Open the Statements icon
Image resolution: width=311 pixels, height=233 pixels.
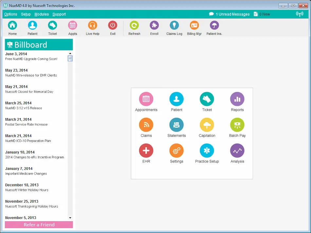click(176, 125)
